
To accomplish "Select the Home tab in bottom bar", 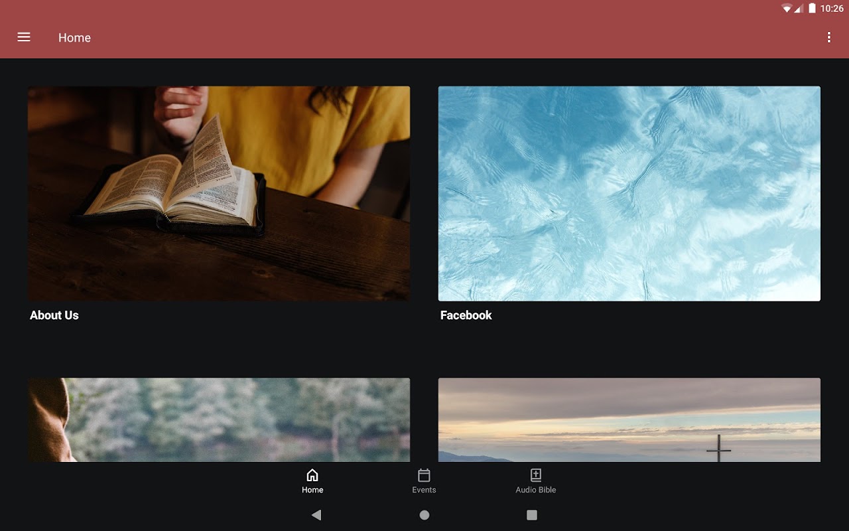I will tap(312, 481).
